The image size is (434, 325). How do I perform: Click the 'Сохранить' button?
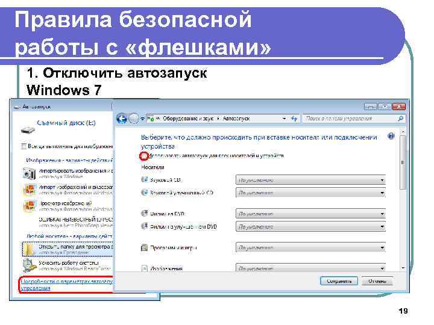pos(339,281)
